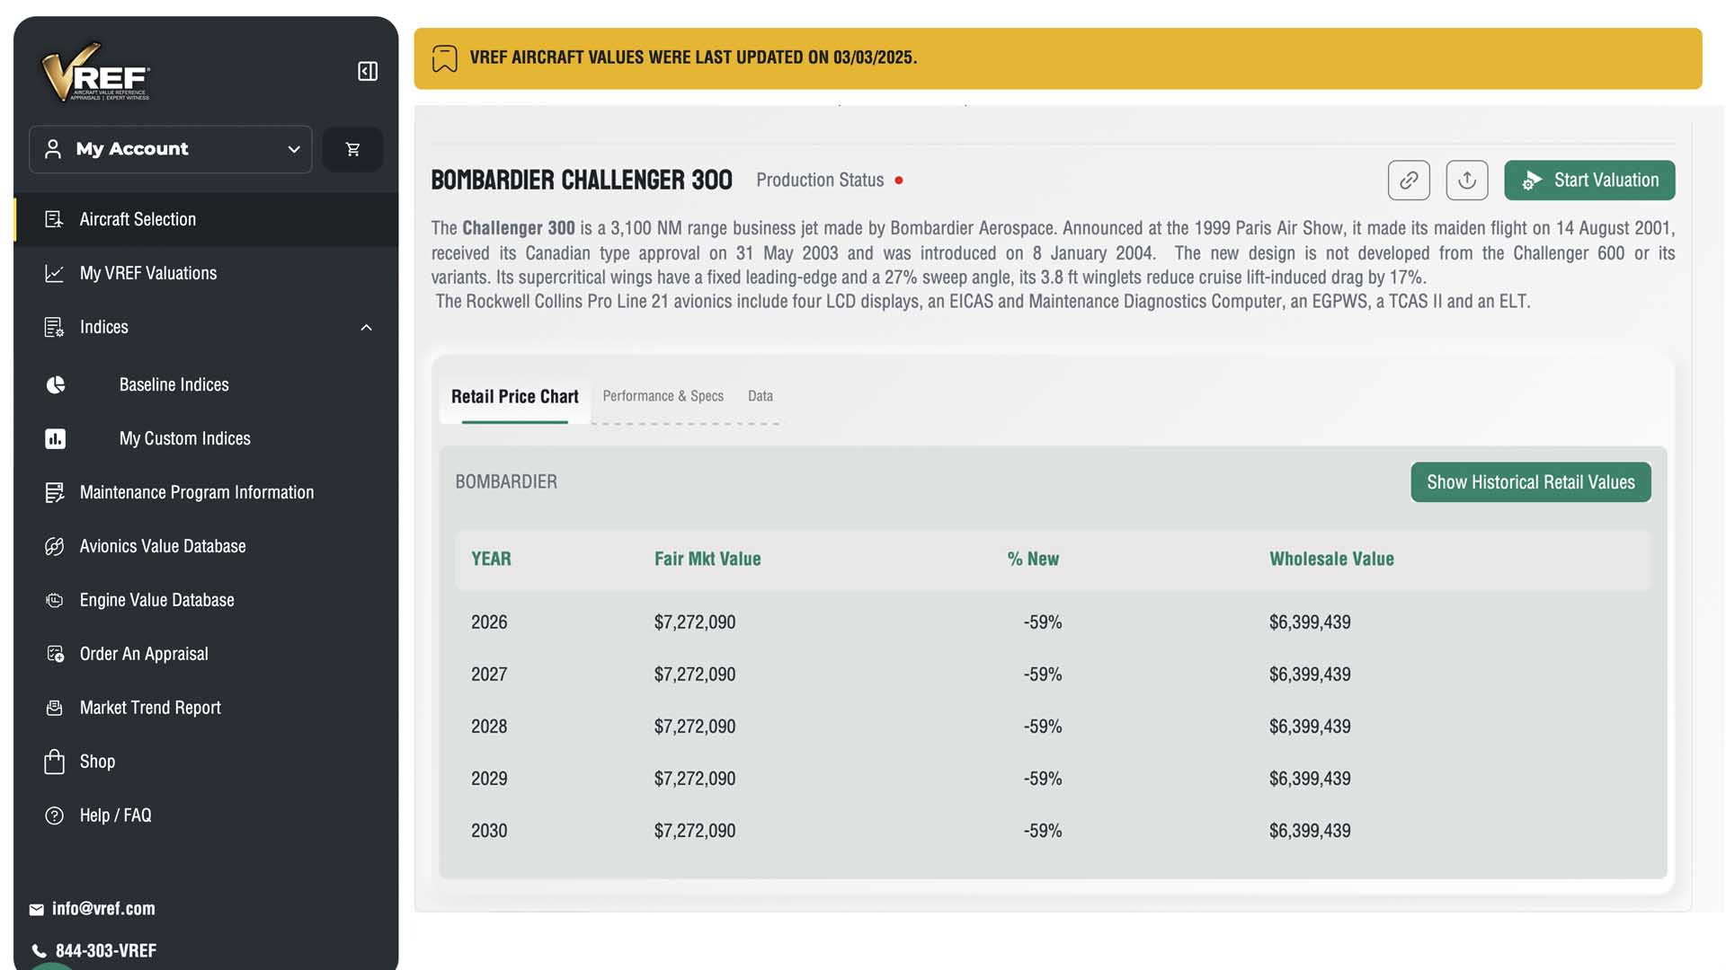This screenshot has height=970, width=1726.
Task: Click the Fair Mkt Value column header
Action: point(707,559)
